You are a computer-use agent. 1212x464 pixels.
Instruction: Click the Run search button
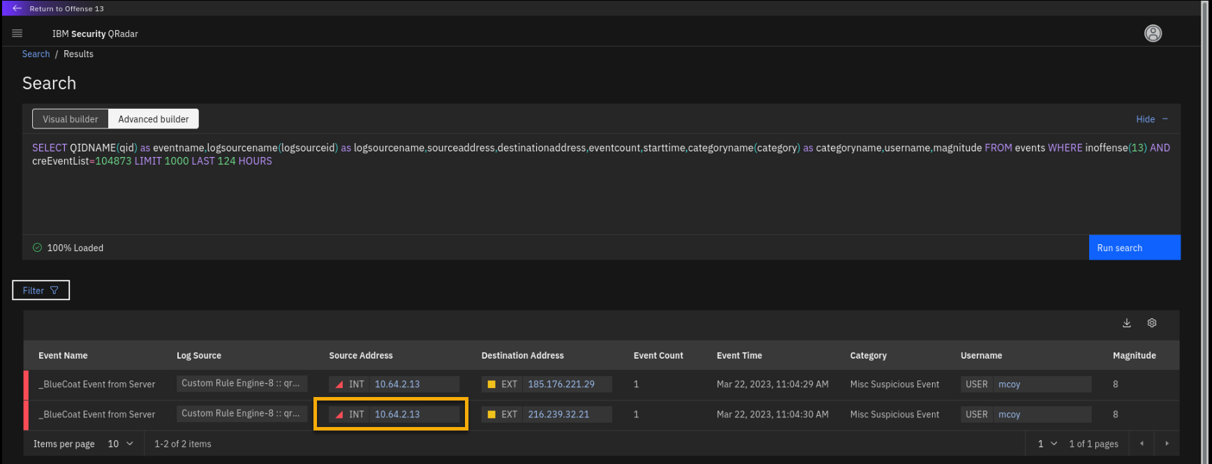(1135, 248)
